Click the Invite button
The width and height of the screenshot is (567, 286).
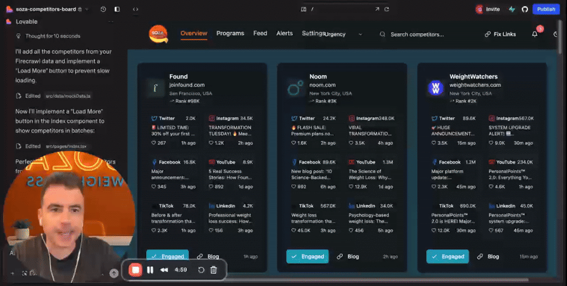pyautogui.click(x=488, y=9)
